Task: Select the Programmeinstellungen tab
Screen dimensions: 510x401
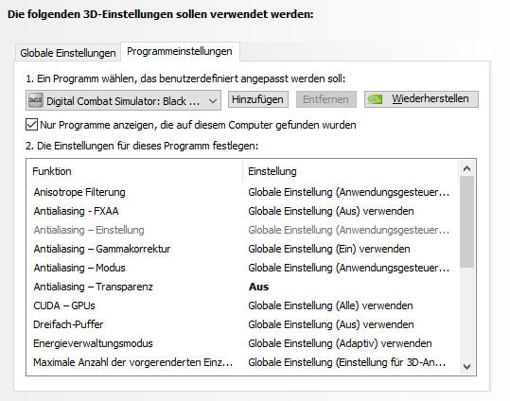Action: point(180,51)
